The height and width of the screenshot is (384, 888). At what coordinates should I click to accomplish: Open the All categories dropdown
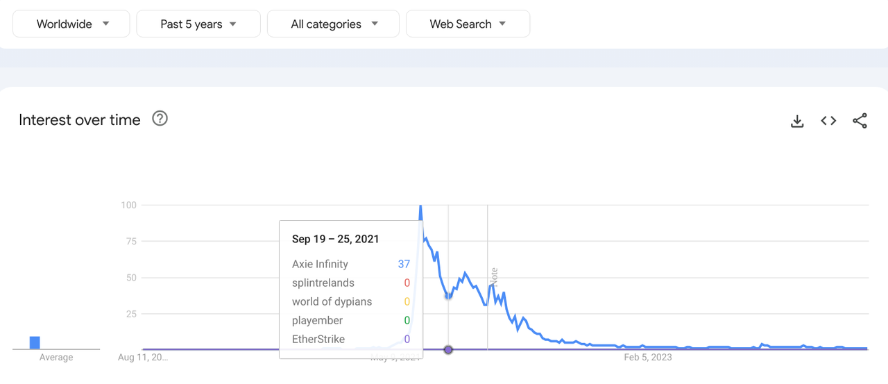tap(333, 24)
